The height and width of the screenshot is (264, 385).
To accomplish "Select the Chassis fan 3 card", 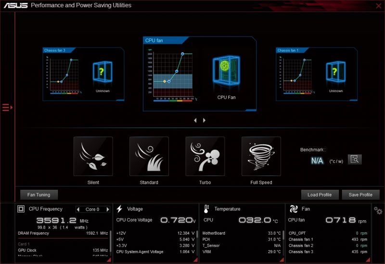I will [x=83, y=74].
